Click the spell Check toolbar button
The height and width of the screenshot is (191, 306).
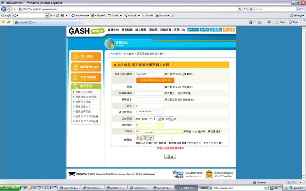pos(115,15)
